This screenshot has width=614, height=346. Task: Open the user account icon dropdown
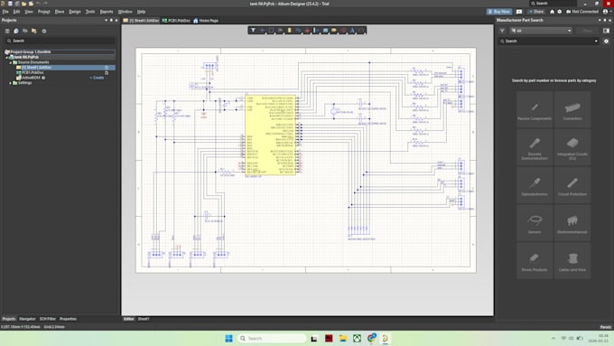click(x=607, y=12)
